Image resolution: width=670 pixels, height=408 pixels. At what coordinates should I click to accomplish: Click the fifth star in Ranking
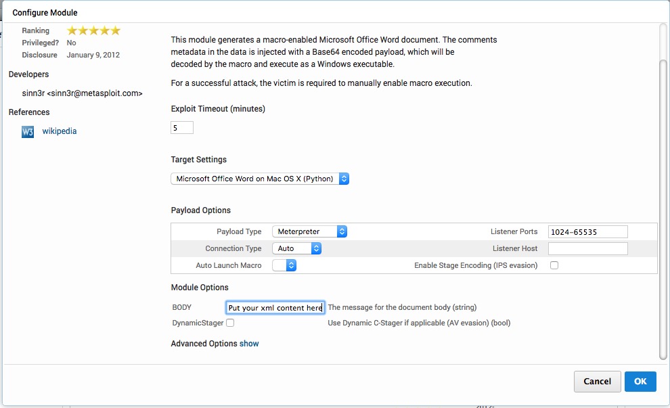(x=115, y=30)
